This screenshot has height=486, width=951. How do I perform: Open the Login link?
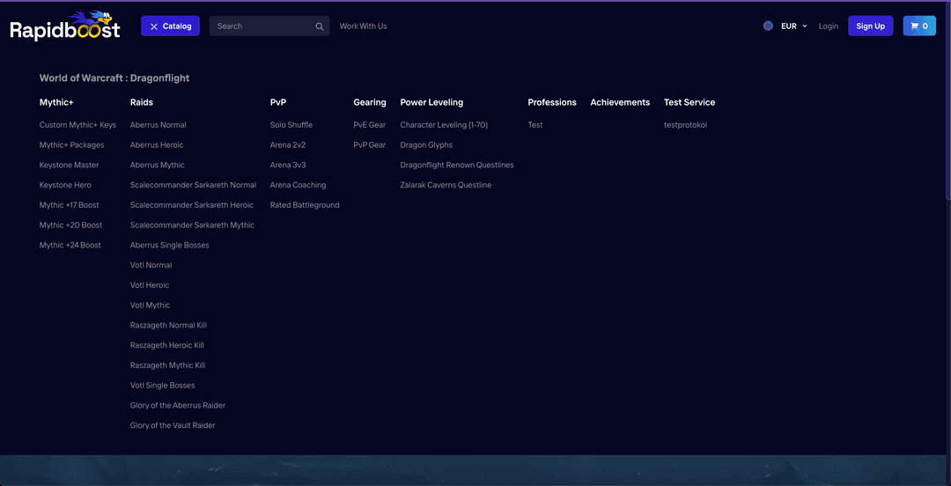point(828,26)
